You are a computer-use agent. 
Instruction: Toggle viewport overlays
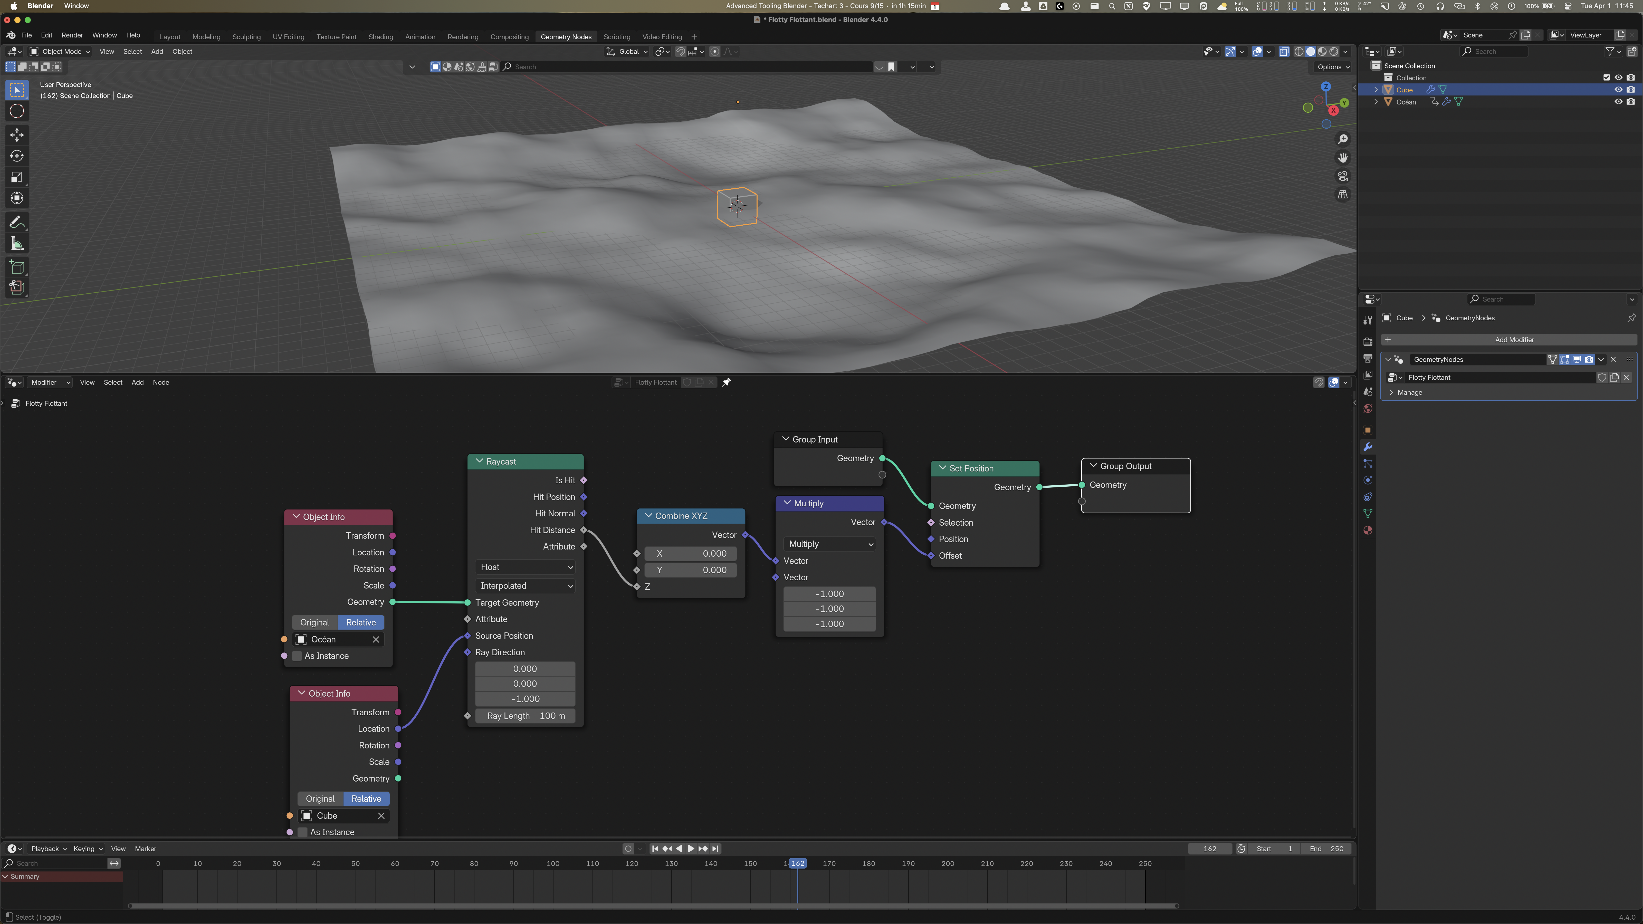coord(1257,52)
